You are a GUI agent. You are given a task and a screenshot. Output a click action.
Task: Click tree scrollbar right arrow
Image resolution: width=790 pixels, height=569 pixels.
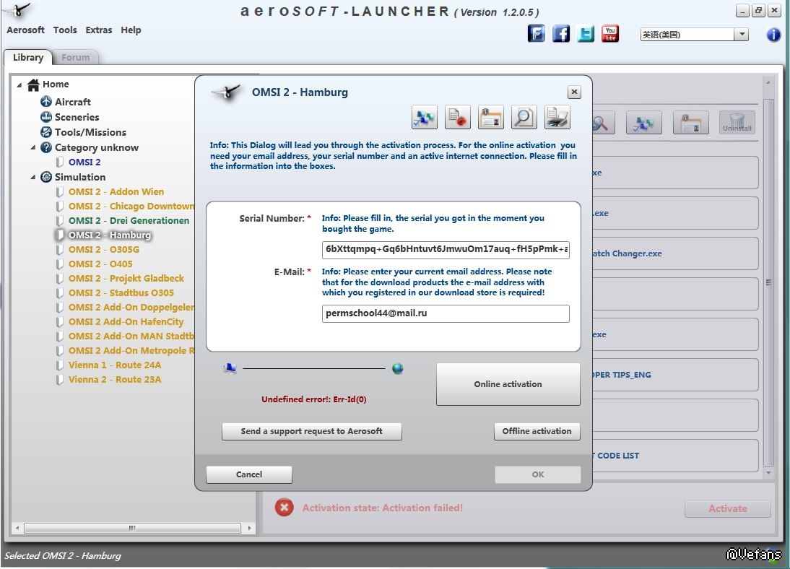(x=249, y=528)
